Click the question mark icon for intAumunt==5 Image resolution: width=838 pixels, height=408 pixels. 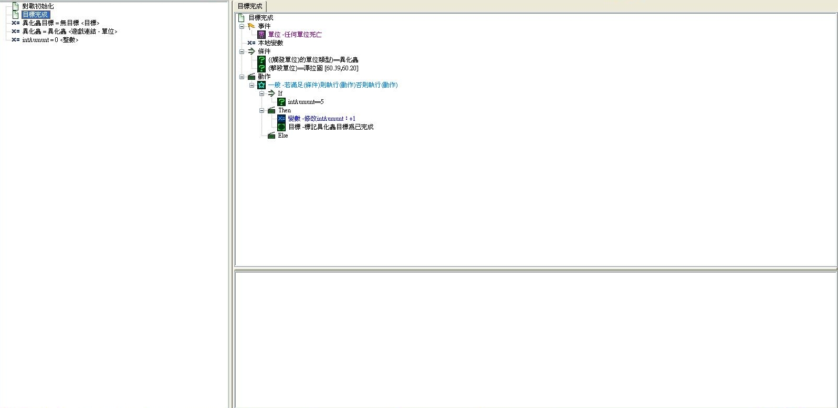click(281, 102)
